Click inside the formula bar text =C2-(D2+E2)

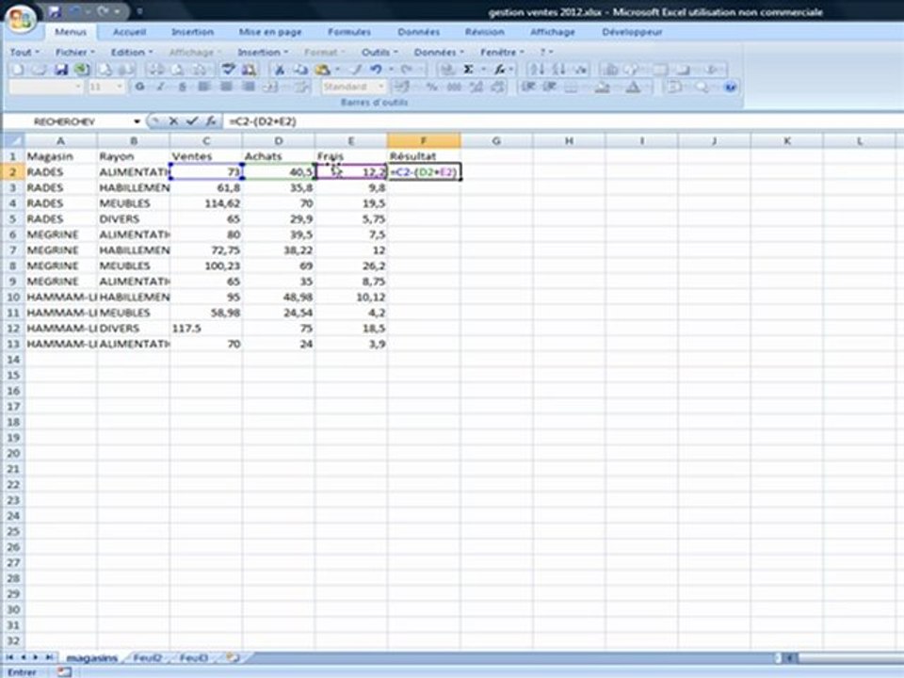[x=263, y=121]
